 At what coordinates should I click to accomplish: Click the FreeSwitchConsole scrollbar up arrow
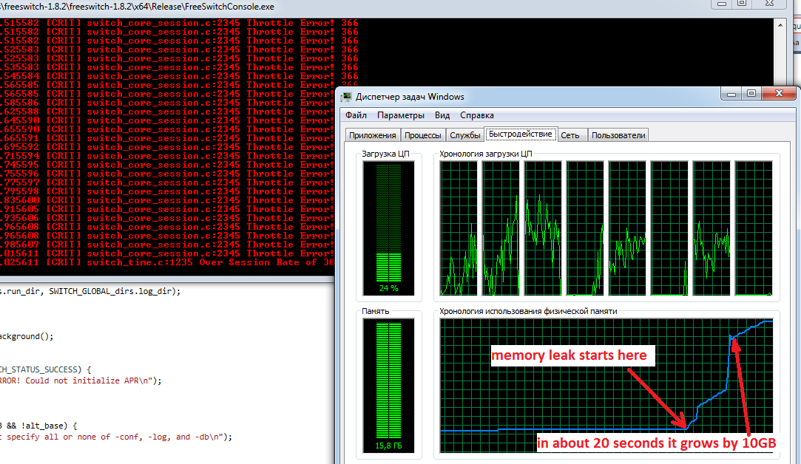click(780, 25)
